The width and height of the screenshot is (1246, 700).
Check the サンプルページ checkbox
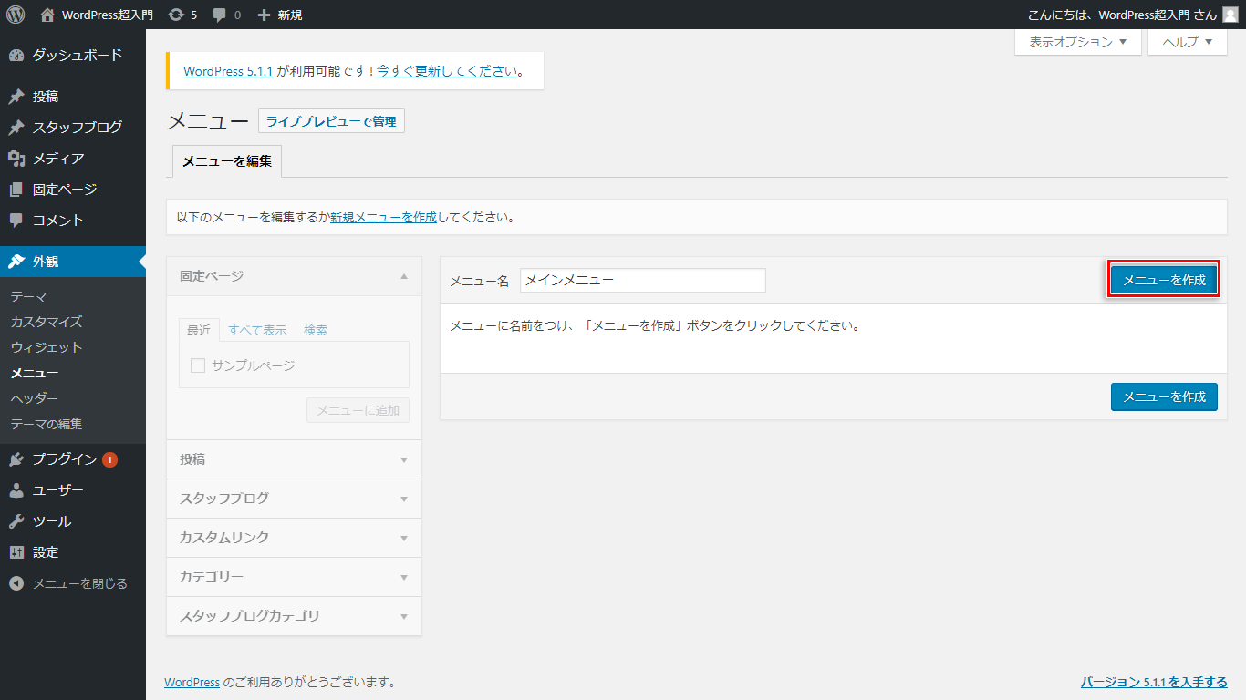click(x=198, y=365)
